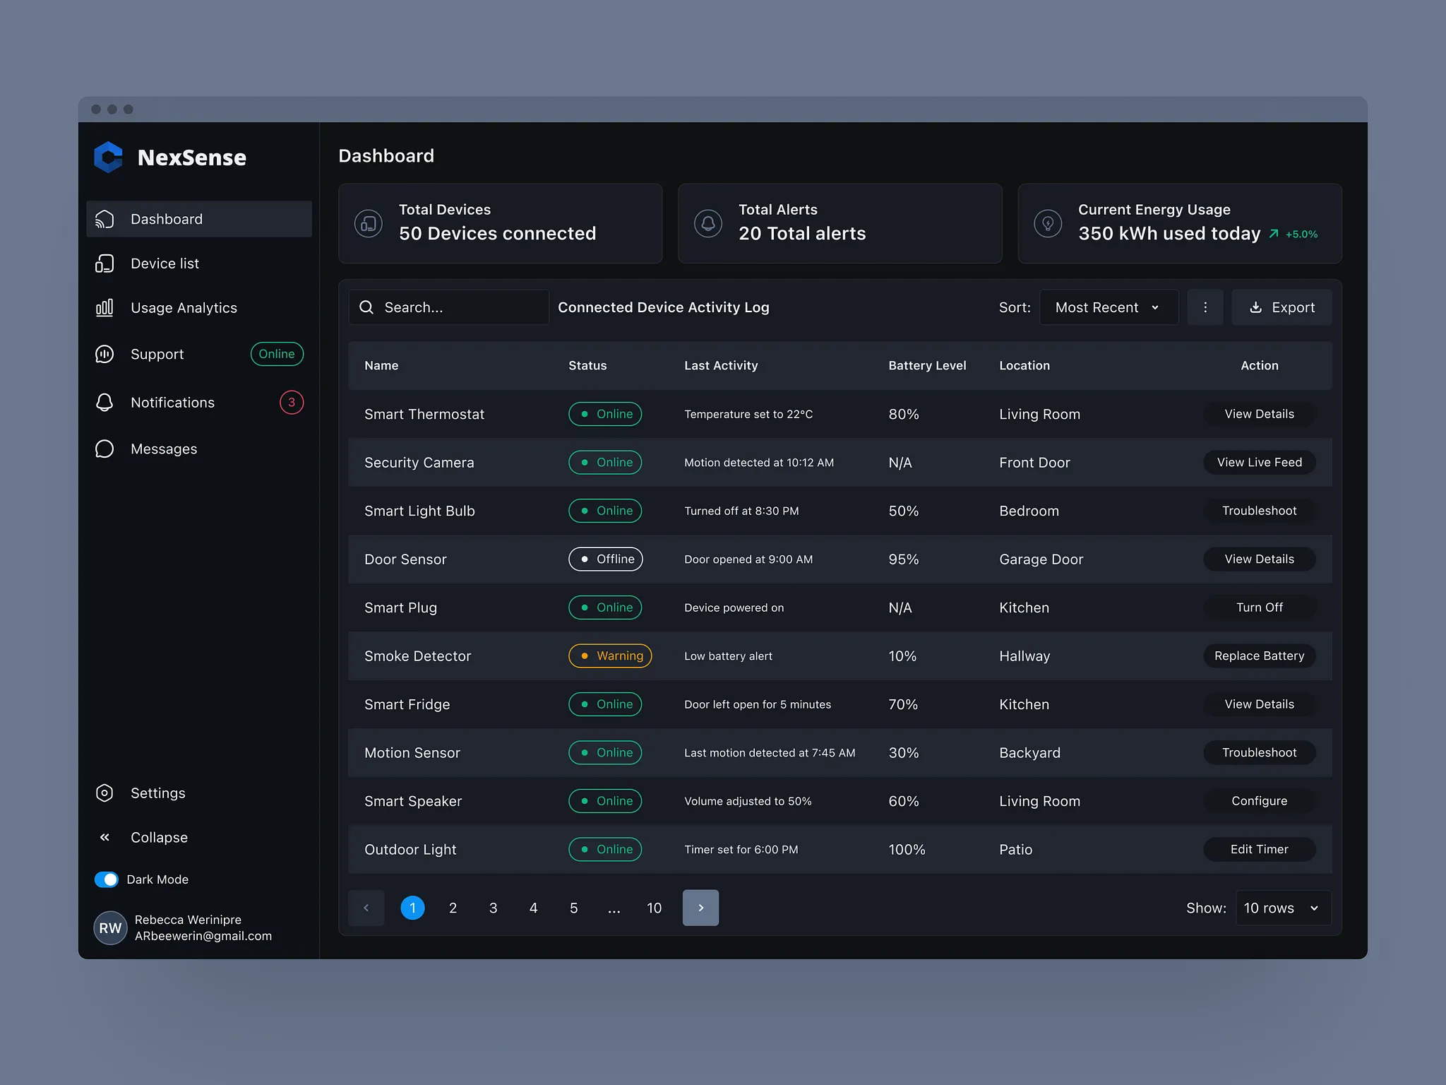Screen dimensions: 1446x1085
Task: Expand the 10 rows show dropdown
Action: coord(1282,908)
